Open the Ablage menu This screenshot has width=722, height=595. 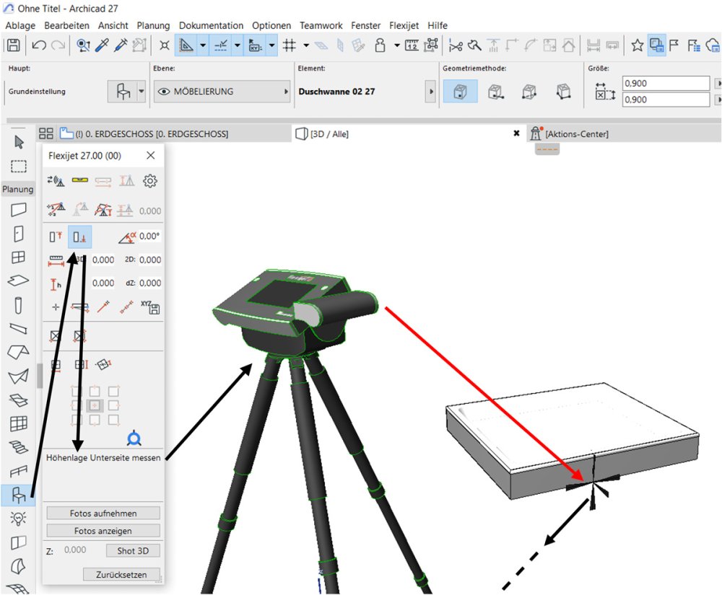(20, 25)
